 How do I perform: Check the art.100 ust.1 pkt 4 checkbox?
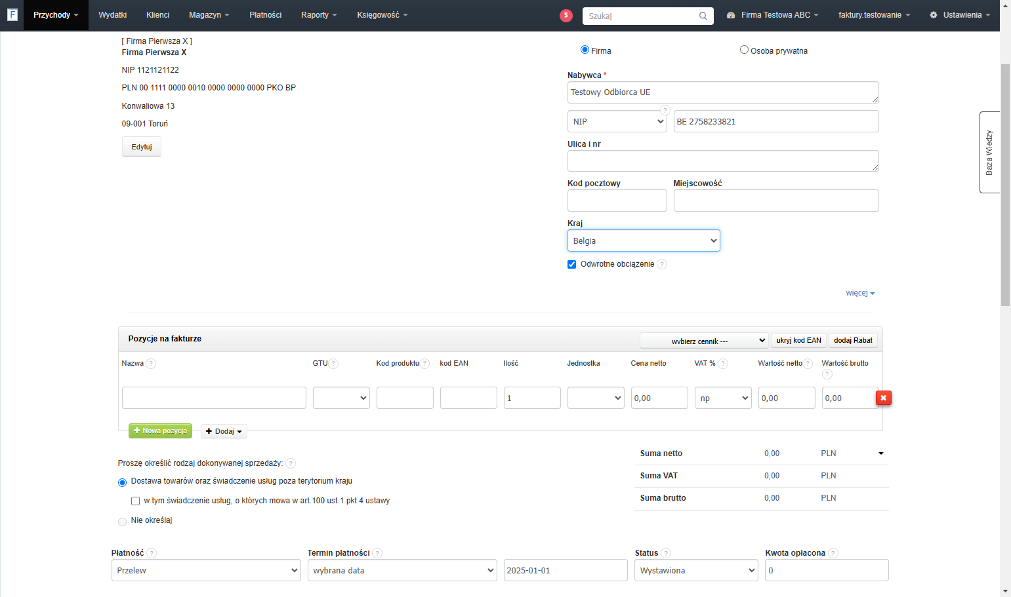pyautogui.click(x=135, y=501)
